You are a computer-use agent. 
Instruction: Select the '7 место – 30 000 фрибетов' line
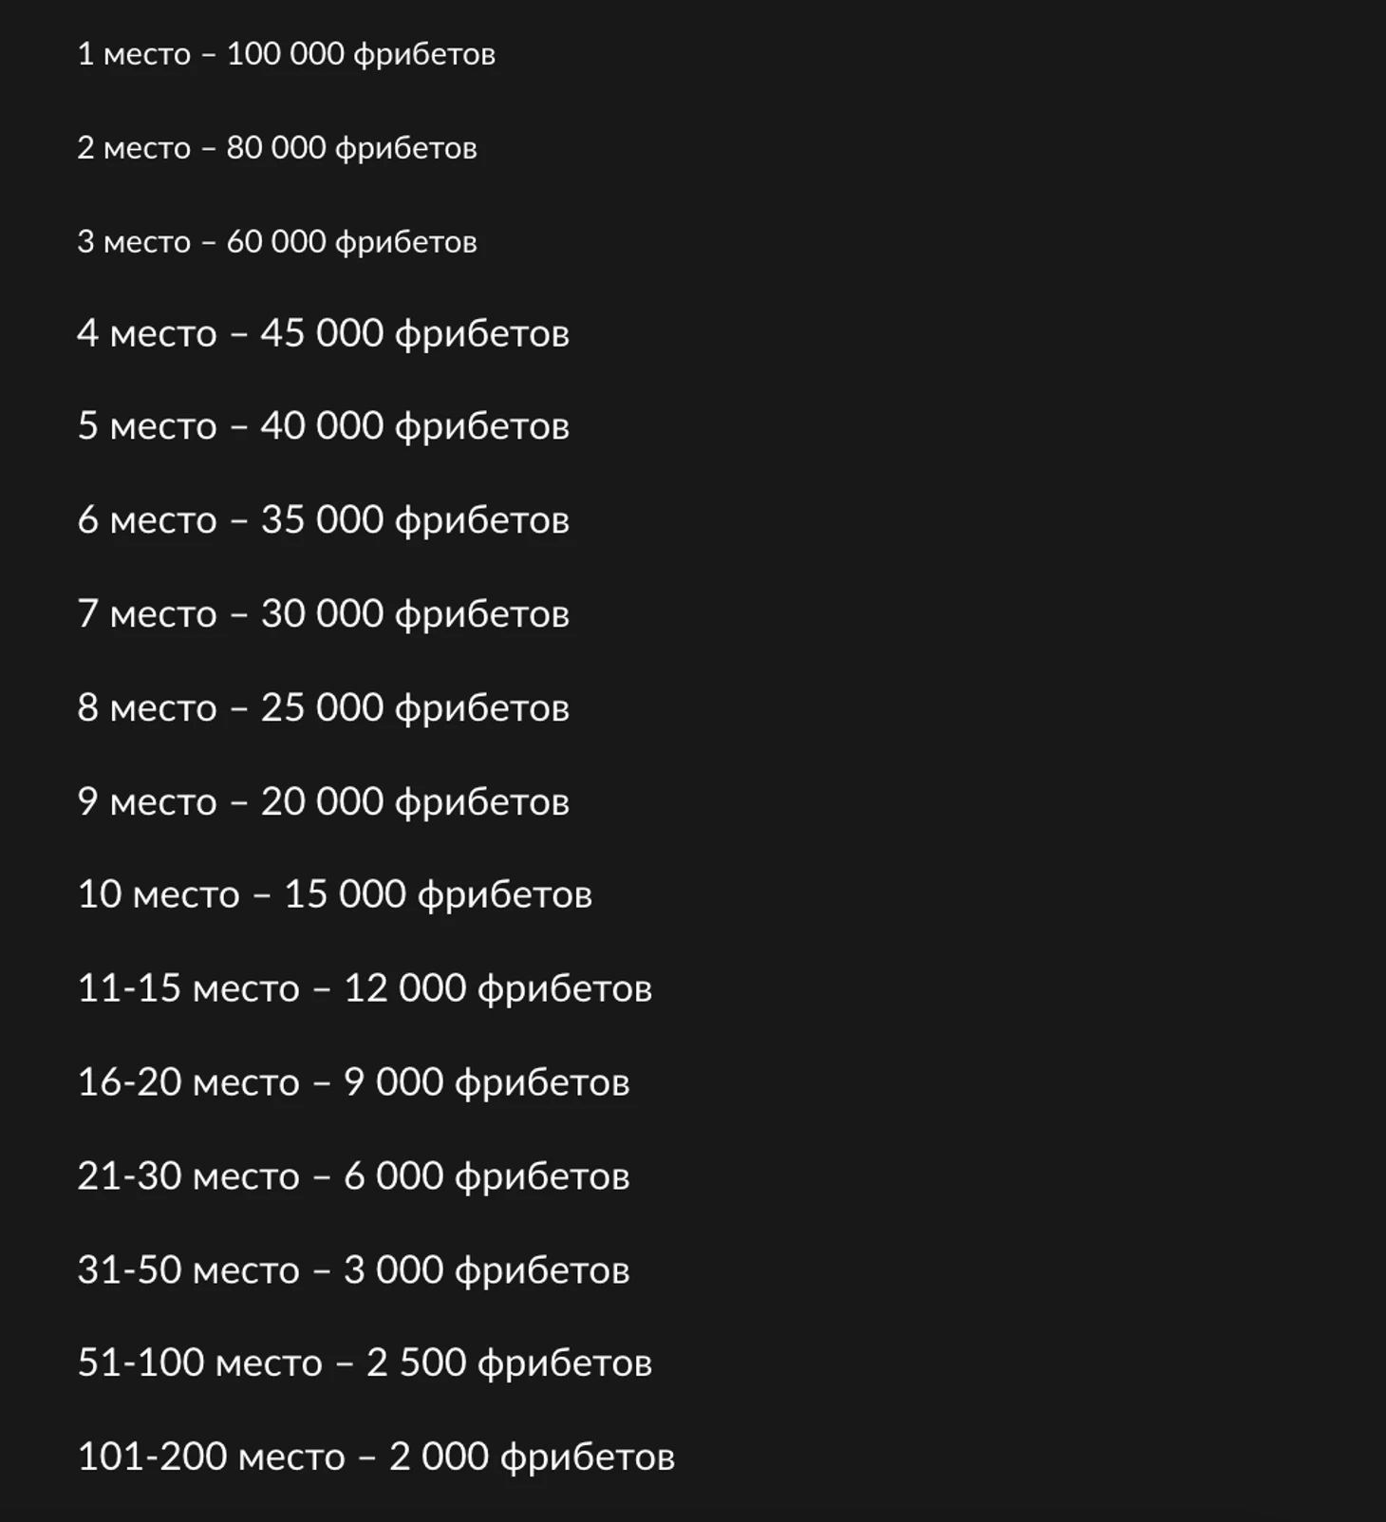click(323, 614)
